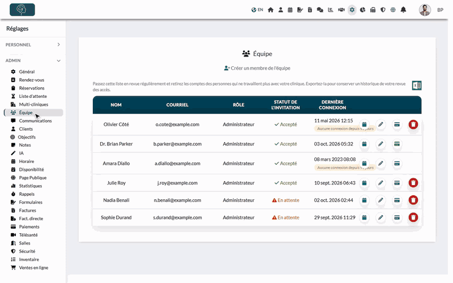Open Salles settings
453x283 pixels.
tap(24, 243)
